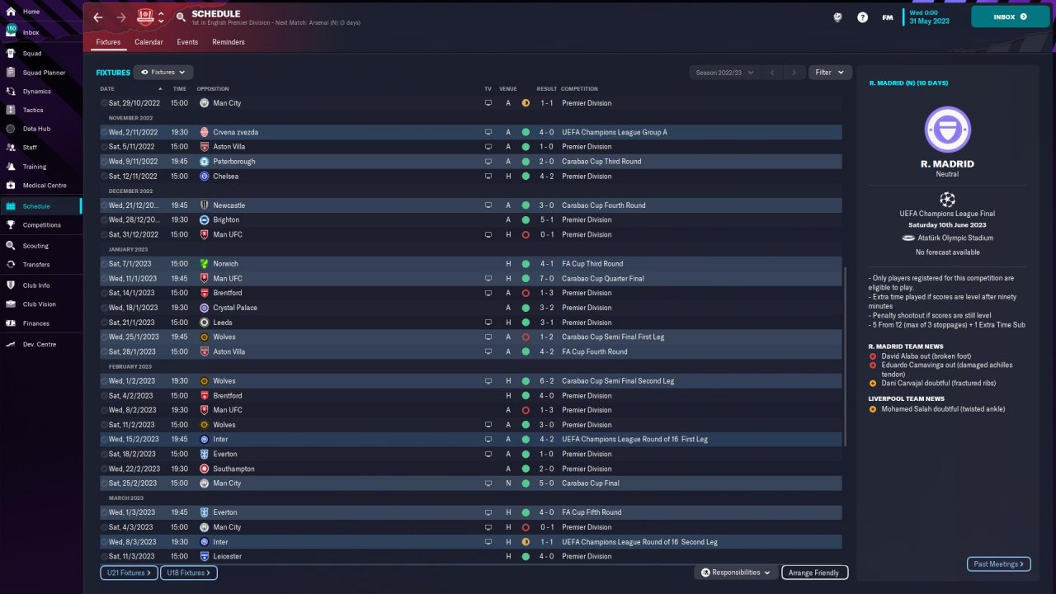Tick the circle for Wed, 1/2/2023 fixture
Viewport: 1056px width, 594px height.
click(104, 381)
